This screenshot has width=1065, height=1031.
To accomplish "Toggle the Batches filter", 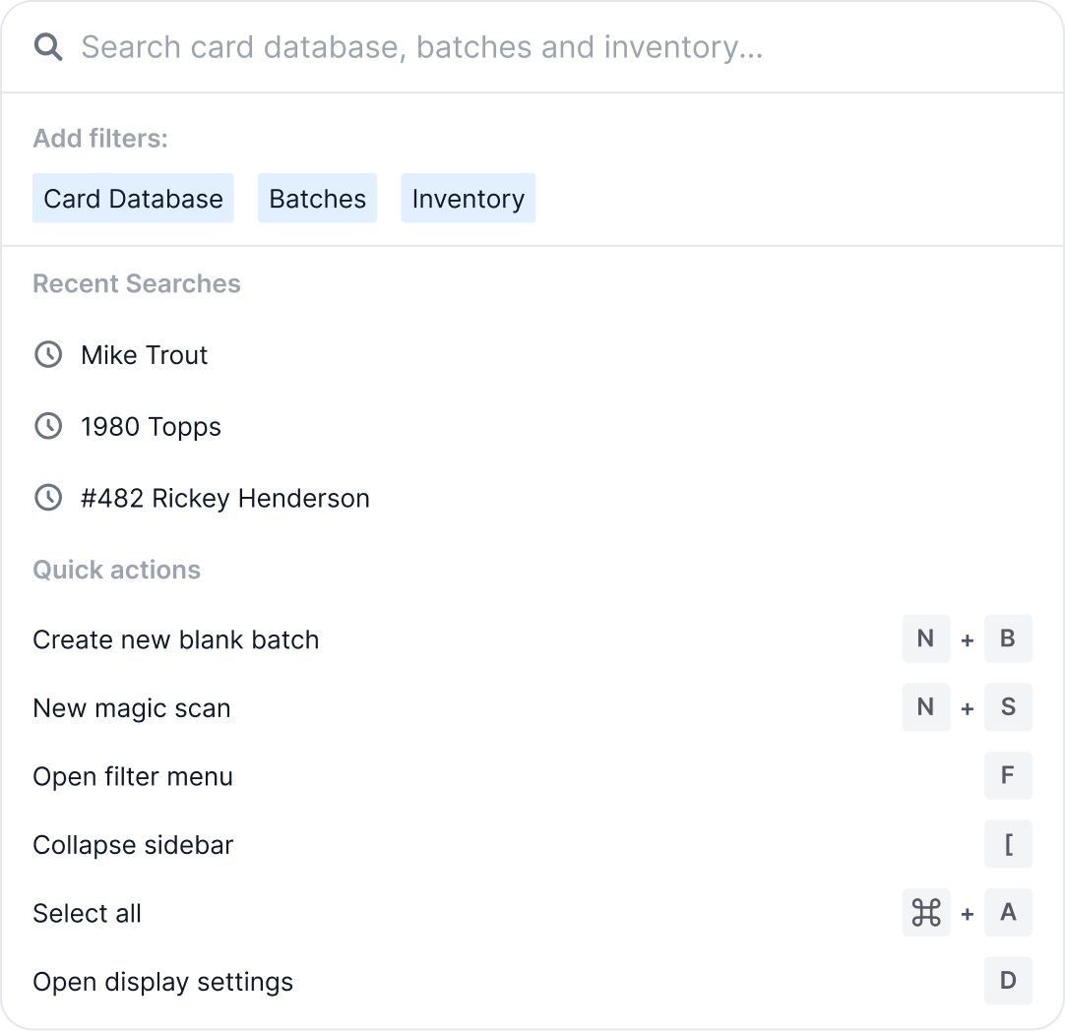I will pyautogui.click(x=317, y=198).
